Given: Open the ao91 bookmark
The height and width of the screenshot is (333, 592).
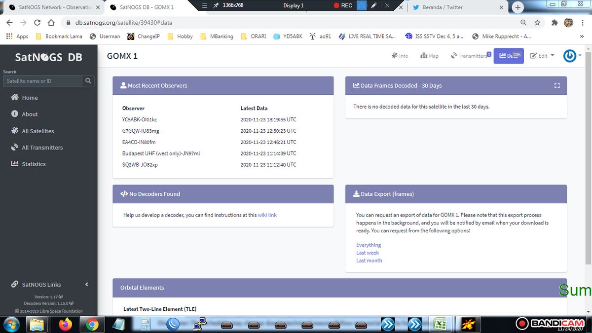Looking at the screenshot, I should (x=320, y=37).
